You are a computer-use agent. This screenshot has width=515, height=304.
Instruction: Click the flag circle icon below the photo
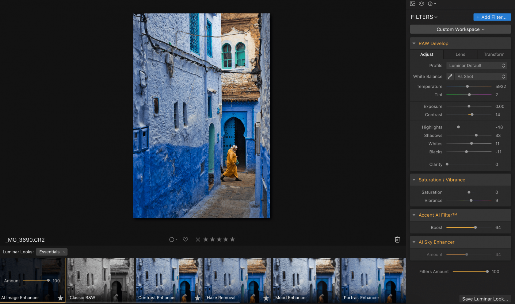click(x=172, y=239)
